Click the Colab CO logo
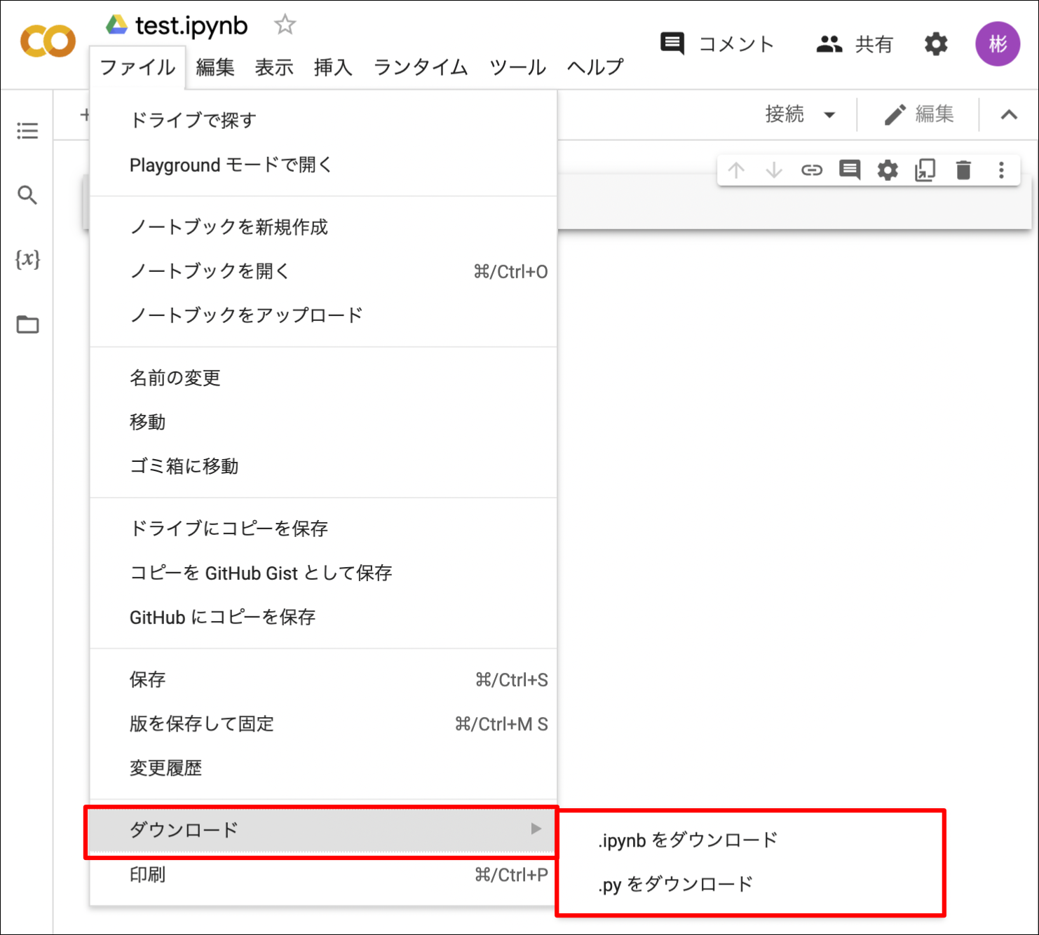 (x=48, y=41)
